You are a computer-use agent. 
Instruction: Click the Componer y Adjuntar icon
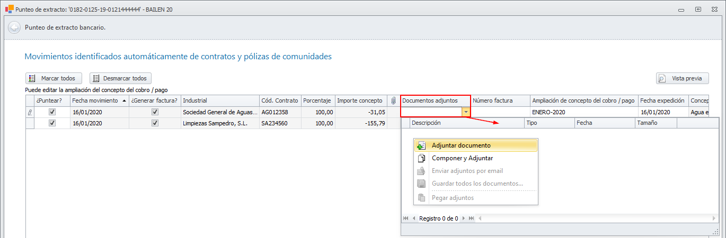(x=422, y=158)
